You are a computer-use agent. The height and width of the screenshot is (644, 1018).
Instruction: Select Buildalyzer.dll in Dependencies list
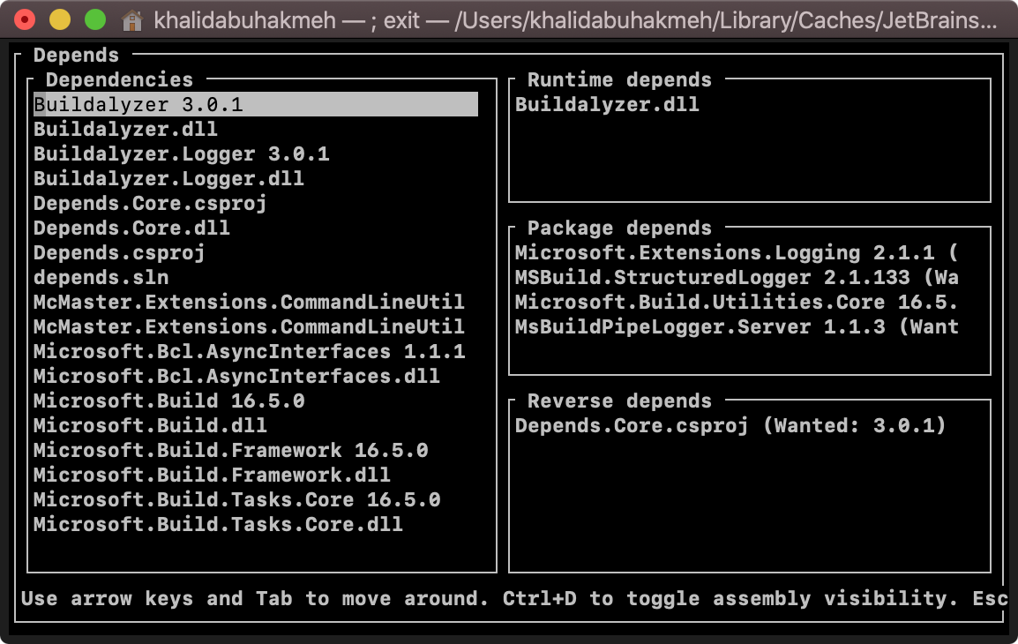click(125, 129)
